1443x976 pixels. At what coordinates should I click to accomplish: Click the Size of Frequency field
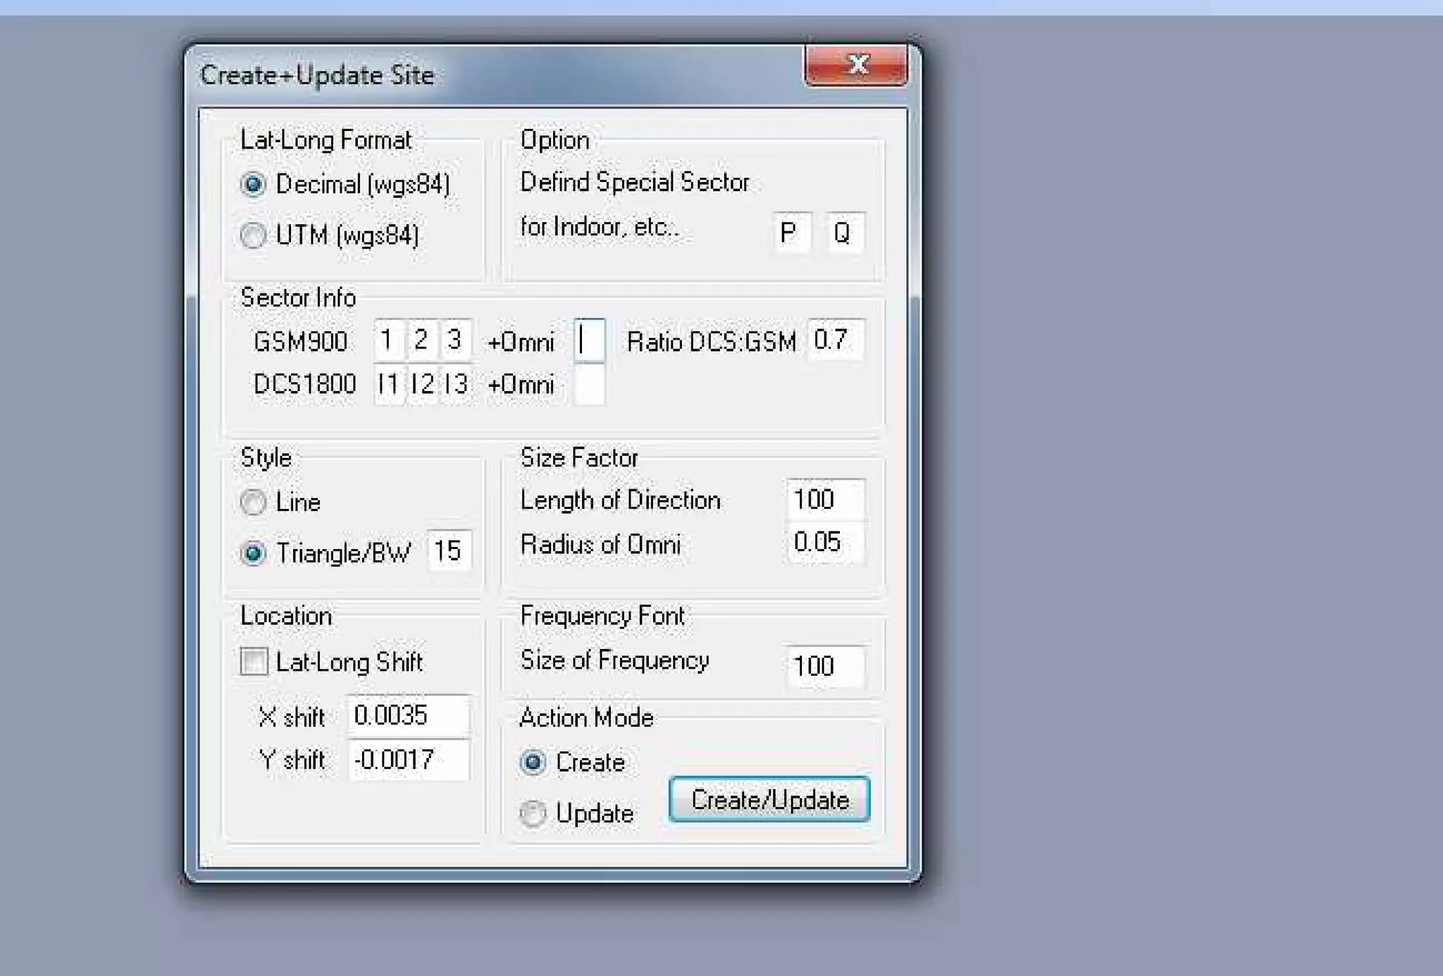[x=824, y=666]
